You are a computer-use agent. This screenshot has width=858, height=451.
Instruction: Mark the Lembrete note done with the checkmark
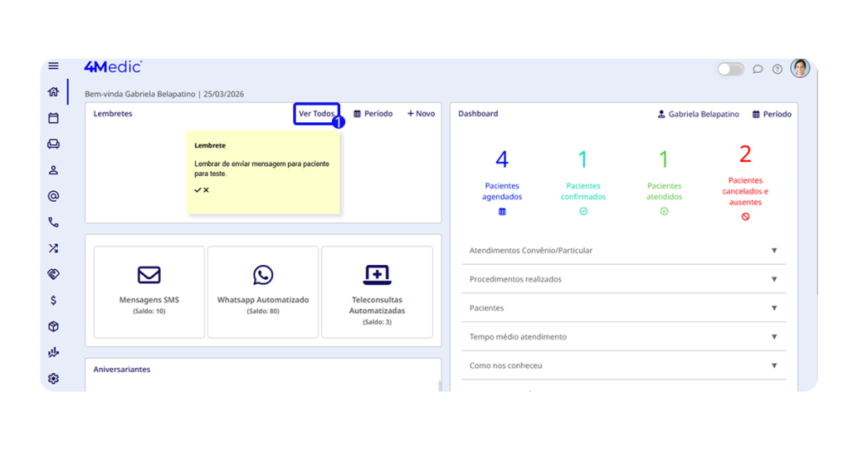pos(198,190)
